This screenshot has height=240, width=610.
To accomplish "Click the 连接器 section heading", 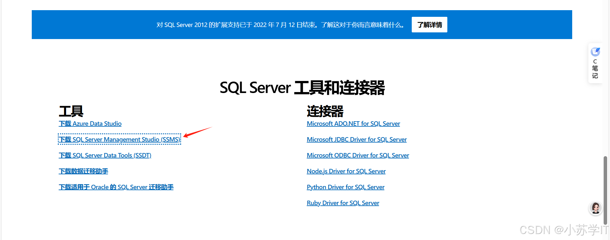I will 325,111.
